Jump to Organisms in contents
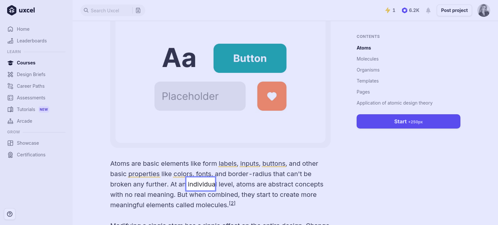 pos(368,70)
